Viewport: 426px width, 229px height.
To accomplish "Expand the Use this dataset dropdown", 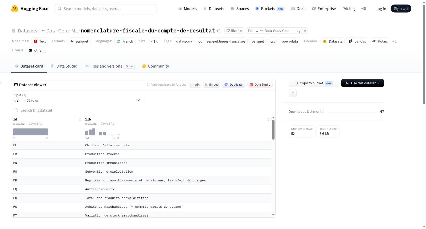I will click(363, 83).
